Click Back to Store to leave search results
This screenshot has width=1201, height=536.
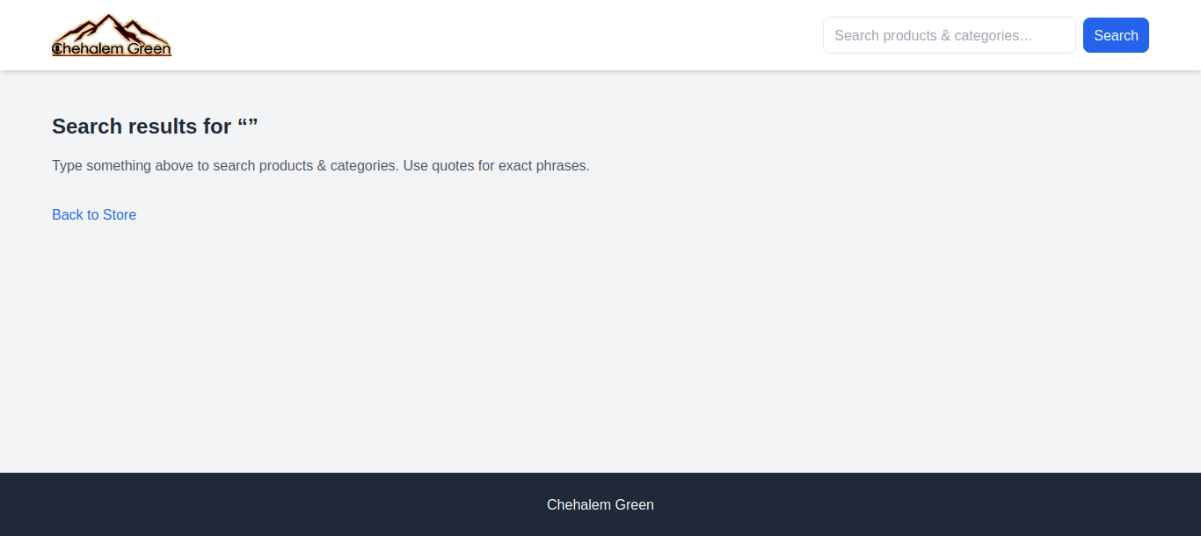(93, 214)
